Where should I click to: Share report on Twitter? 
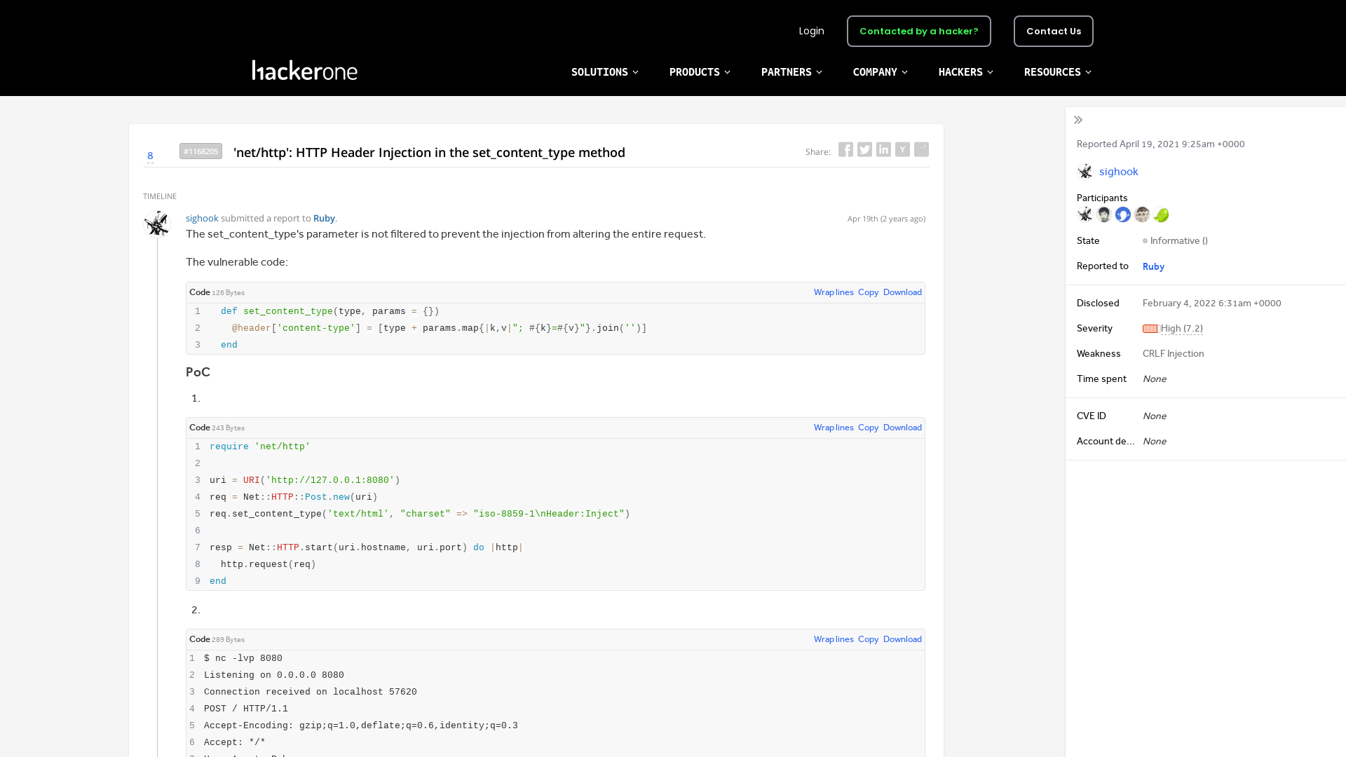click(864, 150)
